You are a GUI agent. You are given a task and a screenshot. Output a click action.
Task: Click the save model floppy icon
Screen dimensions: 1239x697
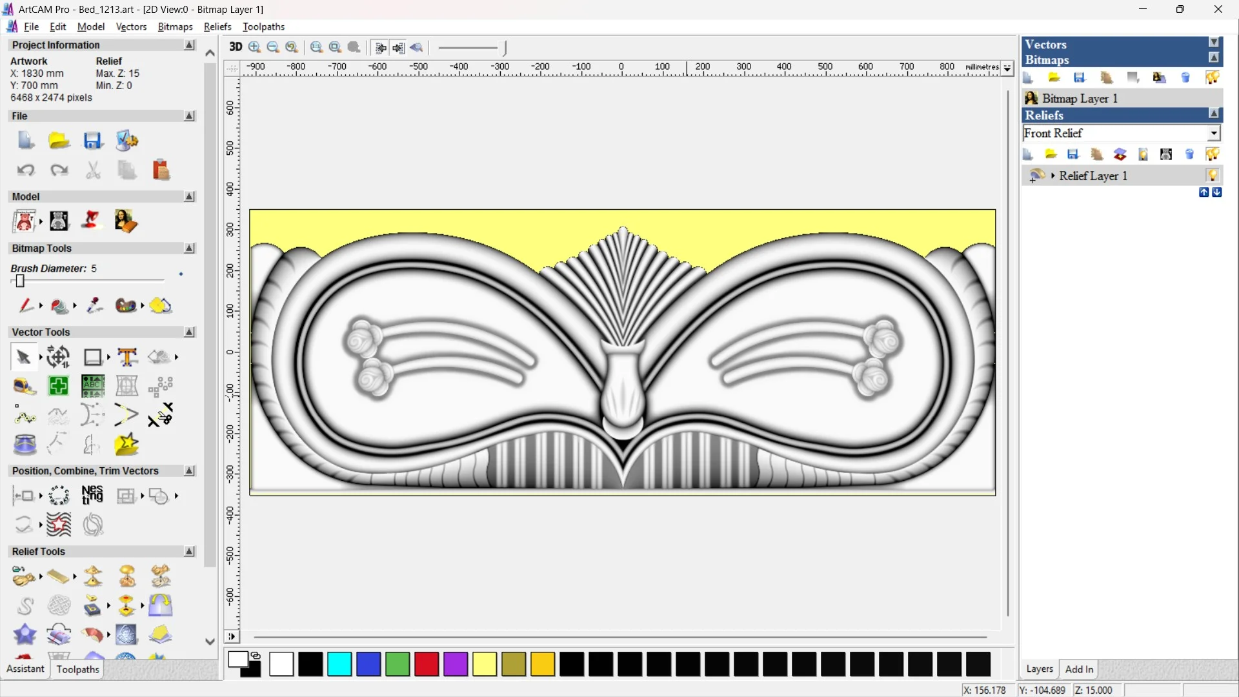click(92, 141)
